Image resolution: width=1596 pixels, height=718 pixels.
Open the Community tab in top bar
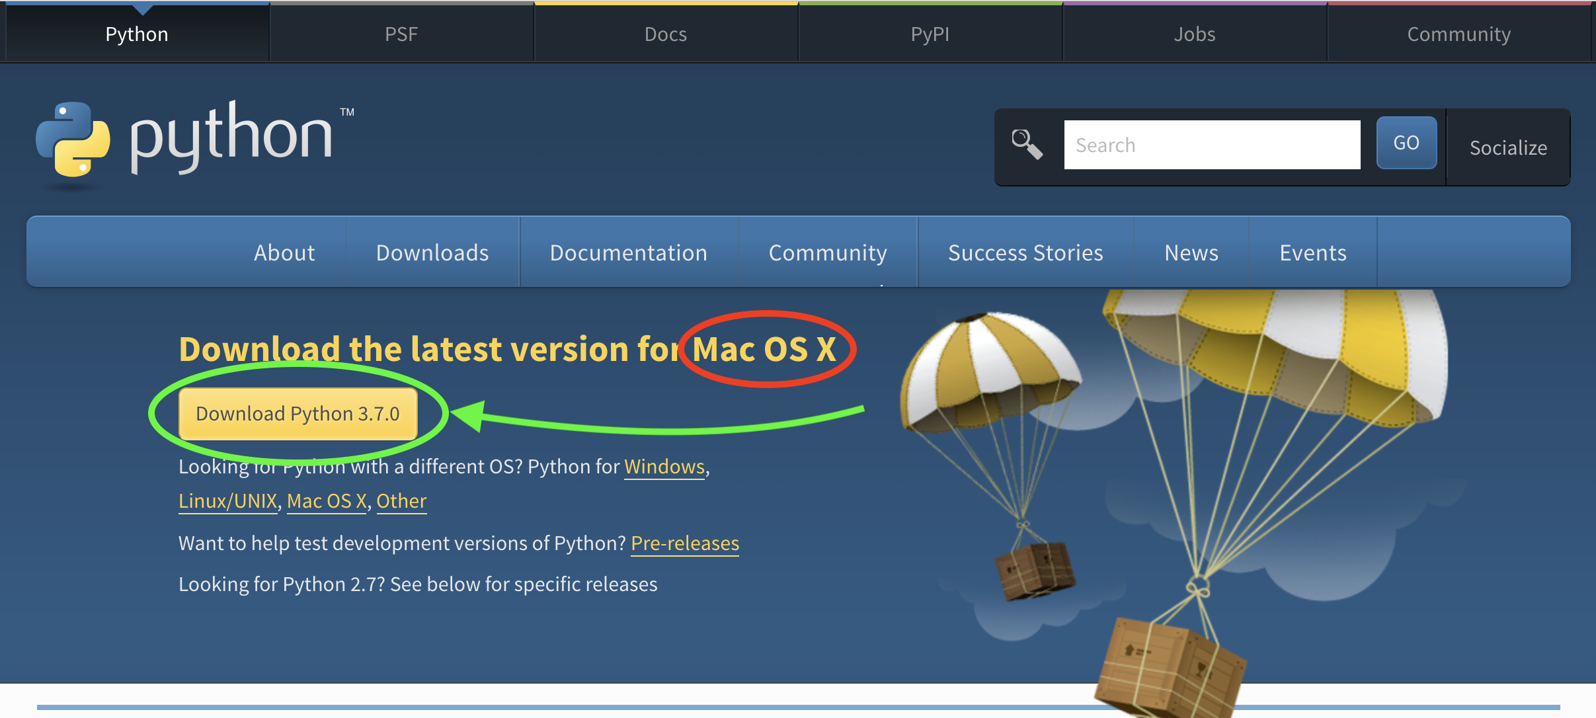pyautogui.click(x=1459, y=34)
